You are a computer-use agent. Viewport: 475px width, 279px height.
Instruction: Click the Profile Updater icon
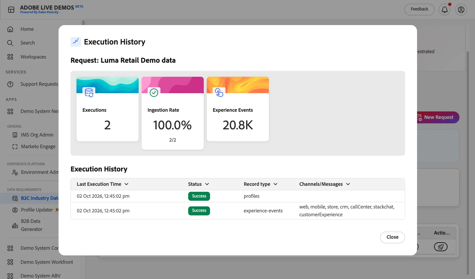[x=15, y=210]
